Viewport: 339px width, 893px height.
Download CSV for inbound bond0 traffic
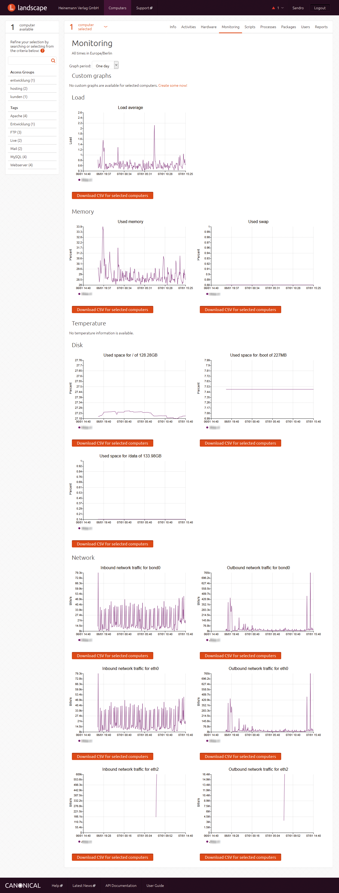point(112,656)
